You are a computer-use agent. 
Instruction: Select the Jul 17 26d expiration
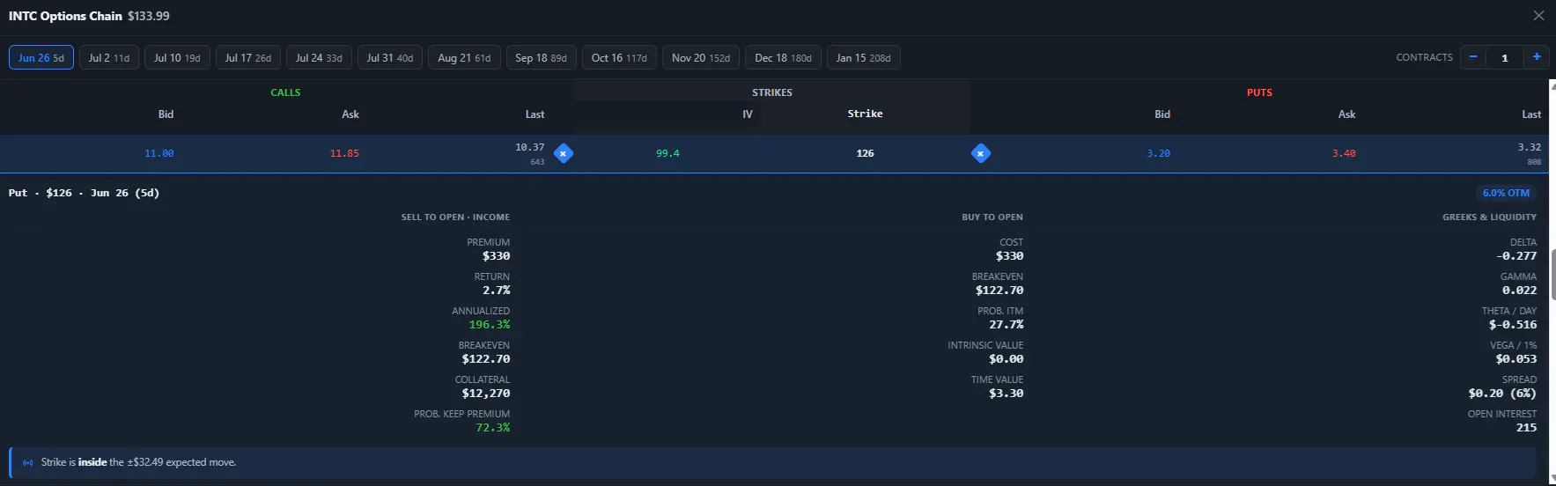point(248,58)
